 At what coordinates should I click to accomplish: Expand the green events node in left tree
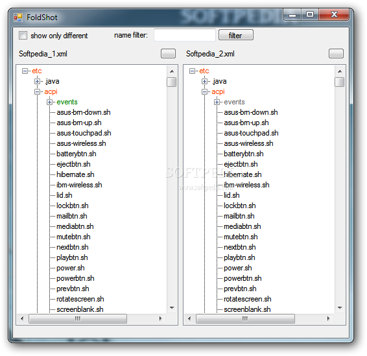(49, 102)
